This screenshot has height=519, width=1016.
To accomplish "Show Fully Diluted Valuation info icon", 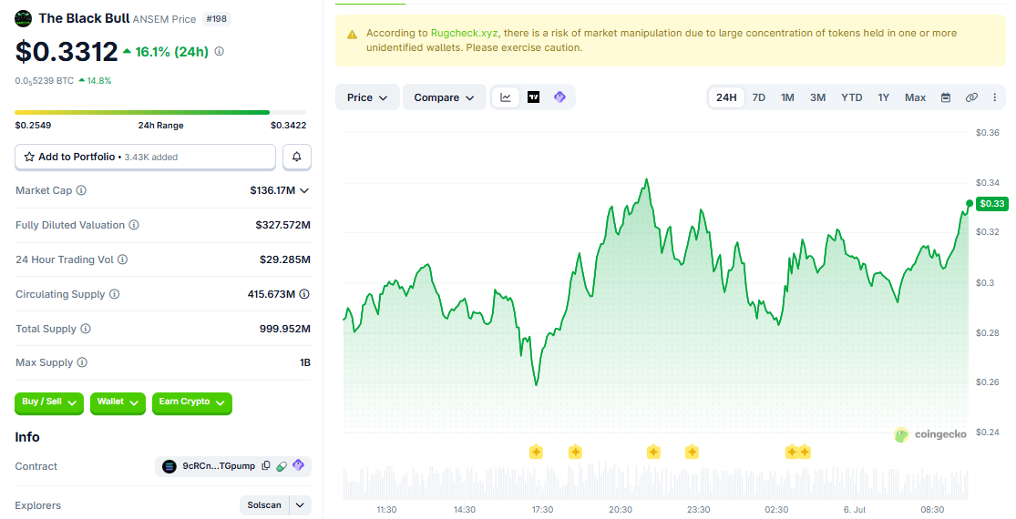I will point(133,225).
